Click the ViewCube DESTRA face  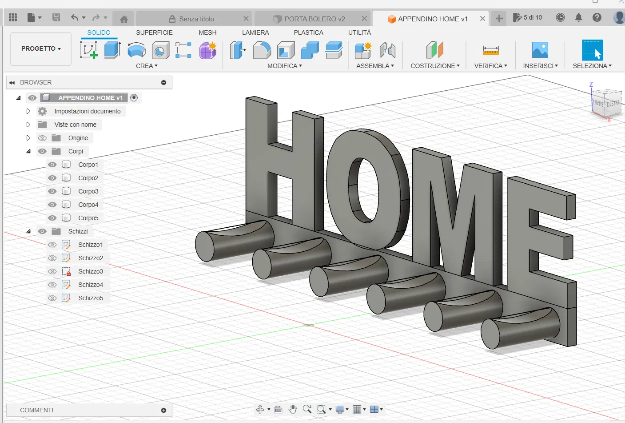(x=613, y=104)
